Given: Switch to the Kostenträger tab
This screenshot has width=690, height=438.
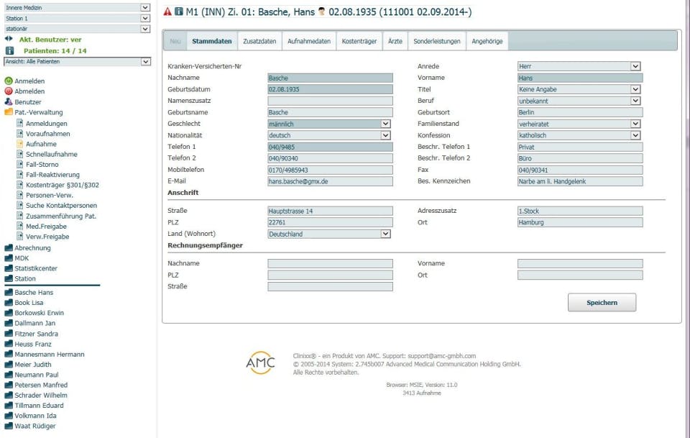Looking at the screenshot, I should 359,41.
